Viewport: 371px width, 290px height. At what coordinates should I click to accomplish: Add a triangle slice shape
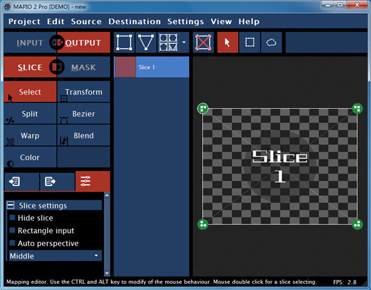click(x=146, y=43)
